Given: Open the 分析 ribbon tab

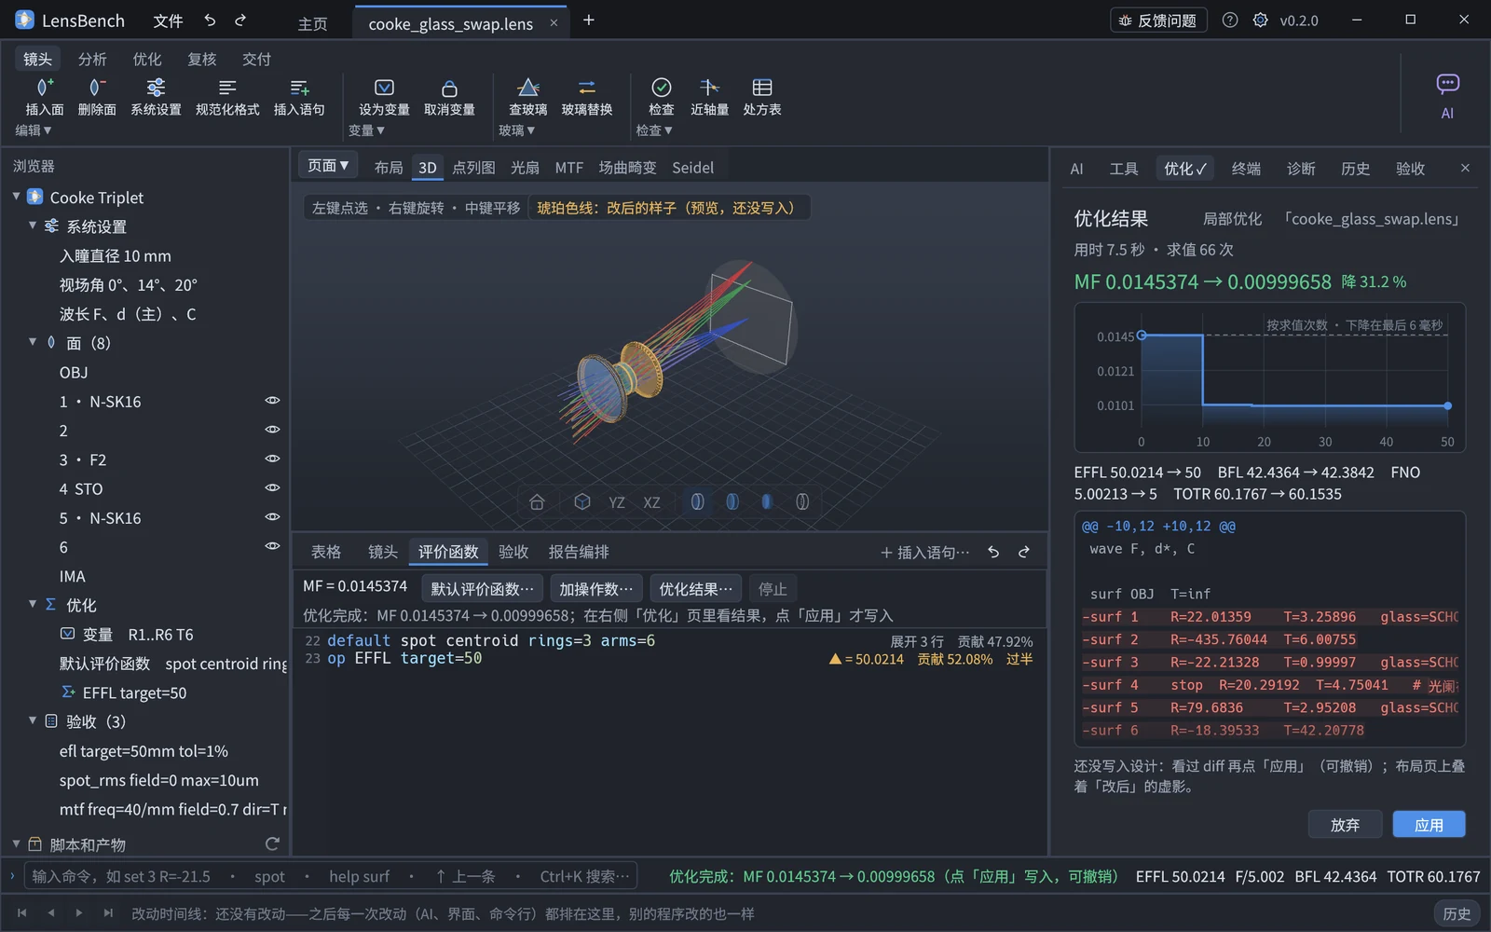Looking at the screenshot, I should click(x=92, y=59).
